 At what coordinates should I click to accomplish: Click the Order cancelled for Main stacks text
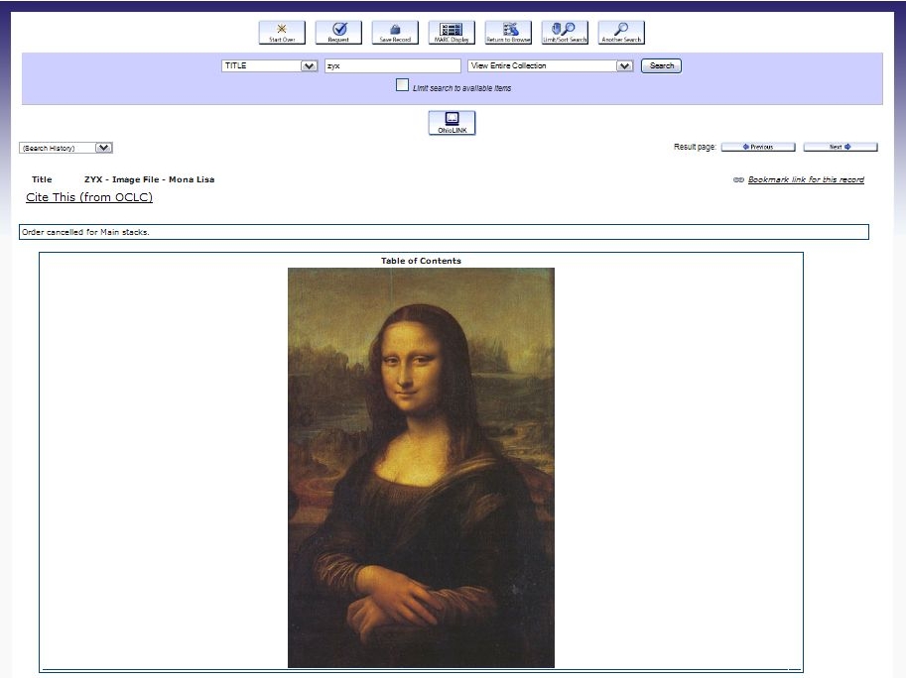point(85,232)
